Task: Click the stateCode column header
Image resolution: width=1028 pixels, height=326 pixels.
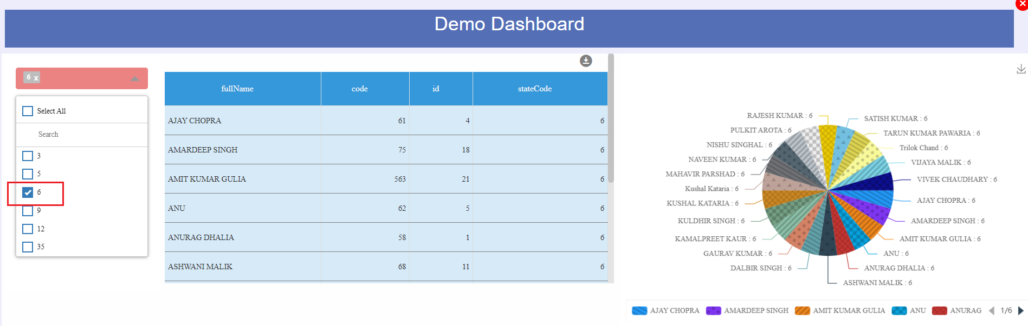Action: click(x=534, y=89)
